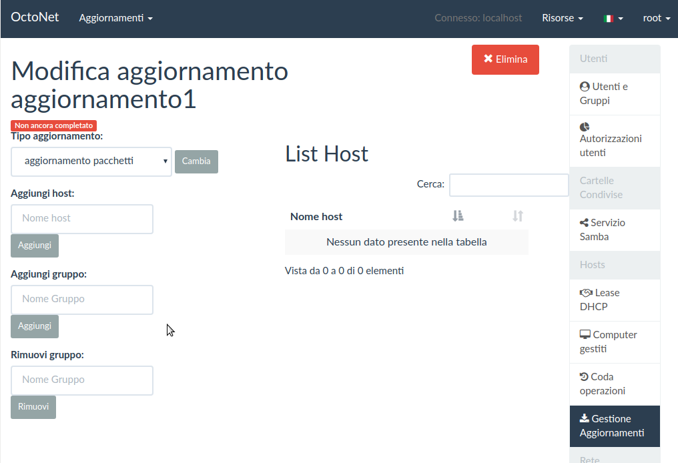Expand the language selector caret

pyautogui.click(x=621, y=19)
